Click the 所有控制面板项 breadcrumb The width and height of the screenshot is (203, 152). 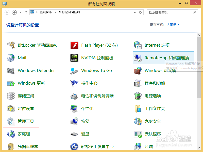(69, 12)
